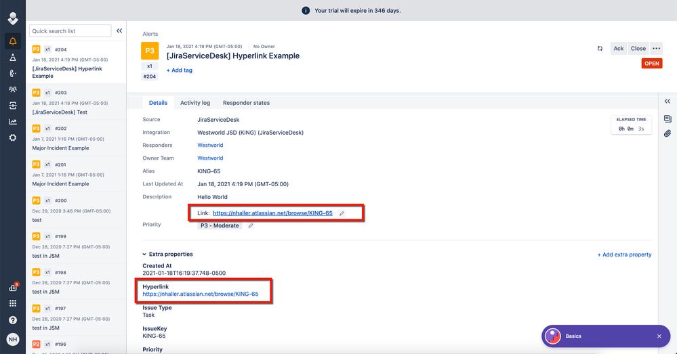Image resolution: width=677 pixels, height=354 pixels.
Task: Switch to the Details tab
Action: pyautogui.click(x=158, y=103)
